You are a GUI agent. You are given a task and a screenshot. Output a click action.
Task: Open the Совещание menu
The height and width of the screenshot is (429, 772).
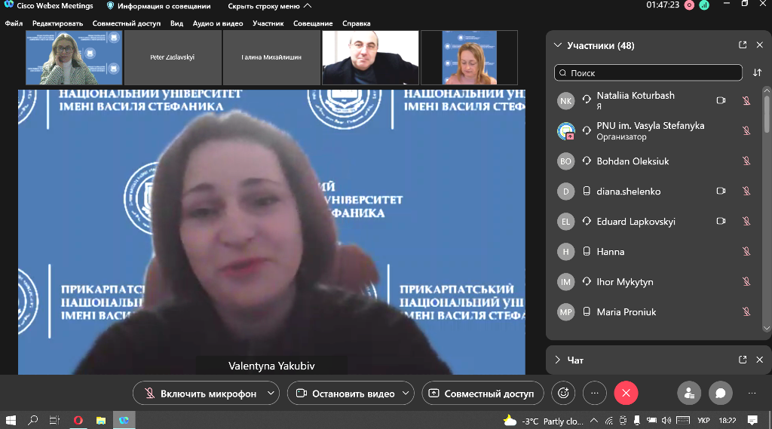[x=313, y=23]
